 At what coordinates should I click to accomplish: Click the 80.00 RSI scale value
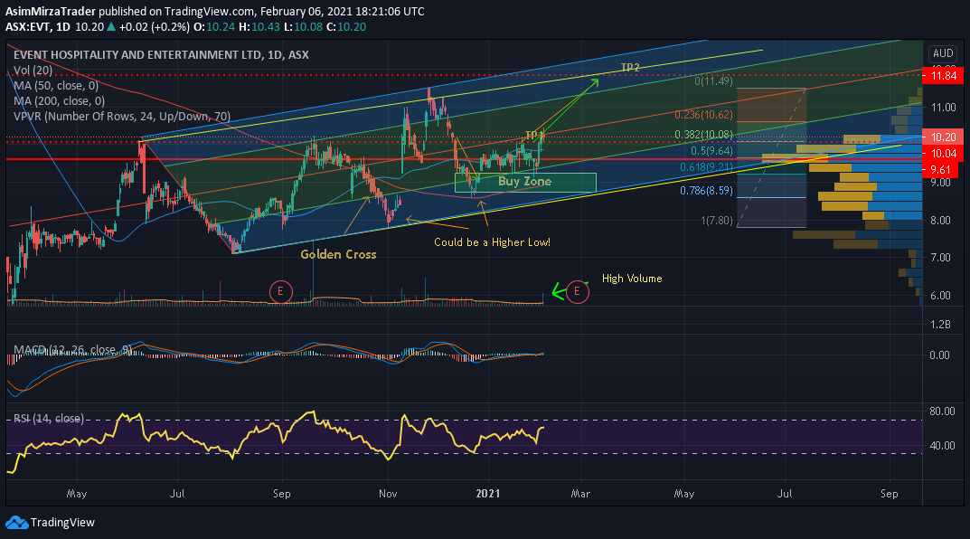942,411
